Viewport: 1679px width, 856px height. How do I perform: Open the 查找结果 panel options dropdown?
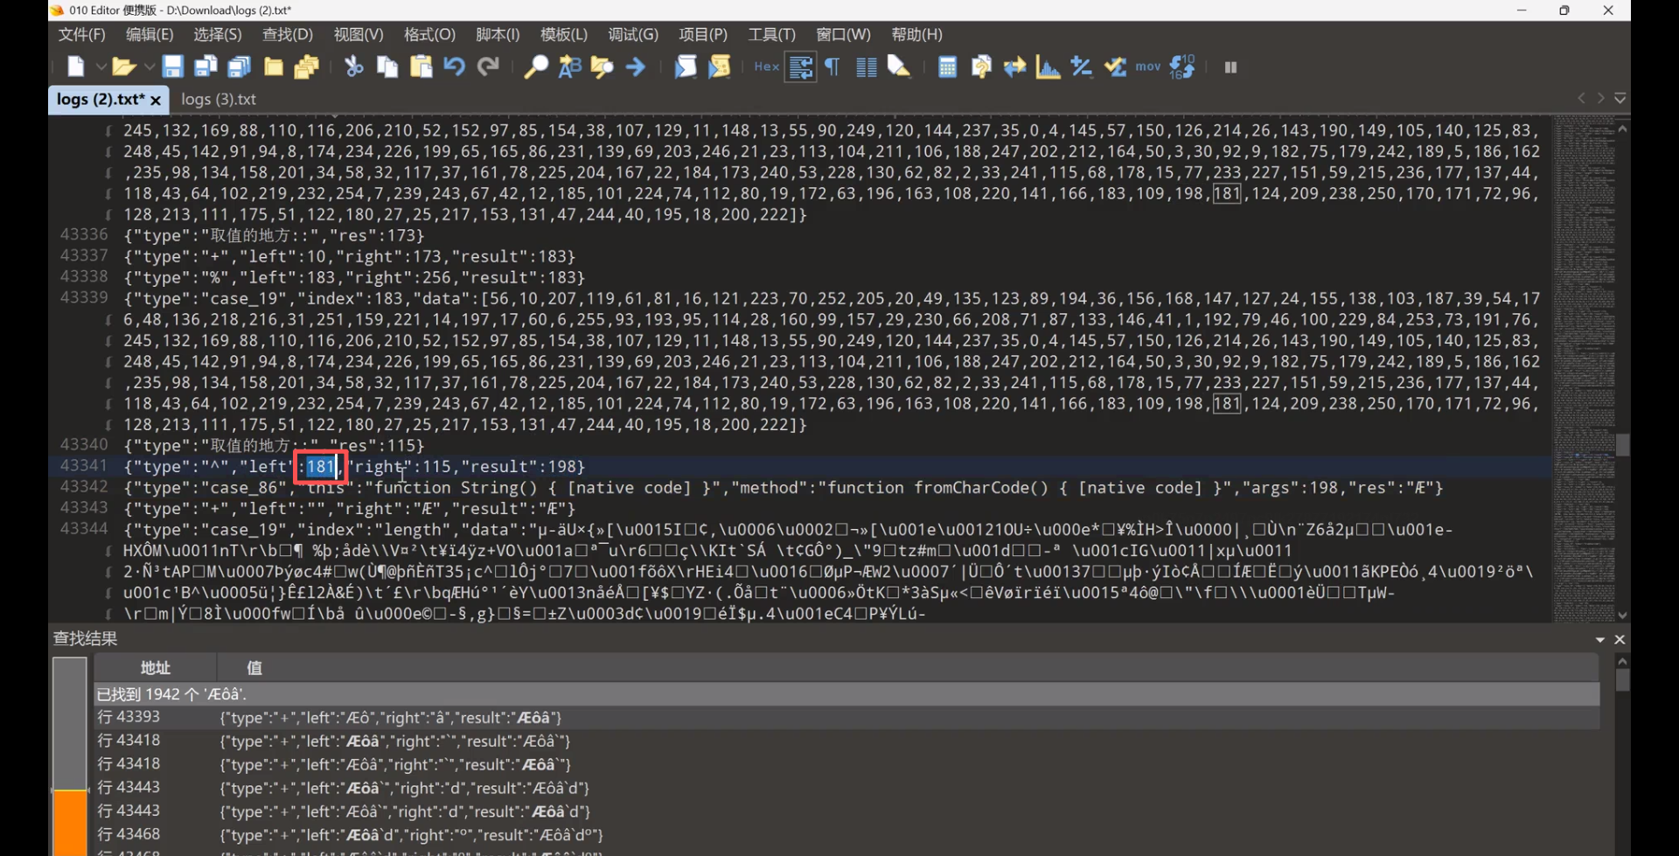pyautogui.click(x=1599, y=640)
